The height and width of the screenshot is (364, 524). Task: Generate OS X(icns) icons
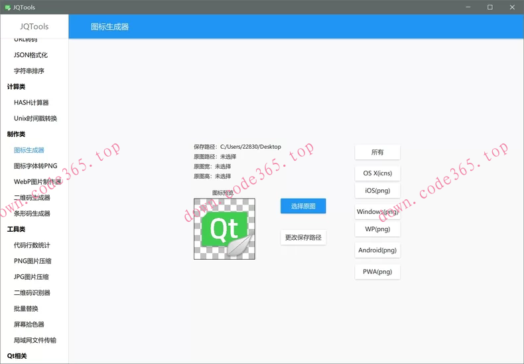[377, 173]
